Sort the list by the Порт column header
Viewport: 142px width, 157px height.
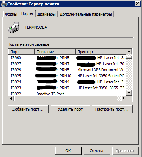tap(21, 52)
